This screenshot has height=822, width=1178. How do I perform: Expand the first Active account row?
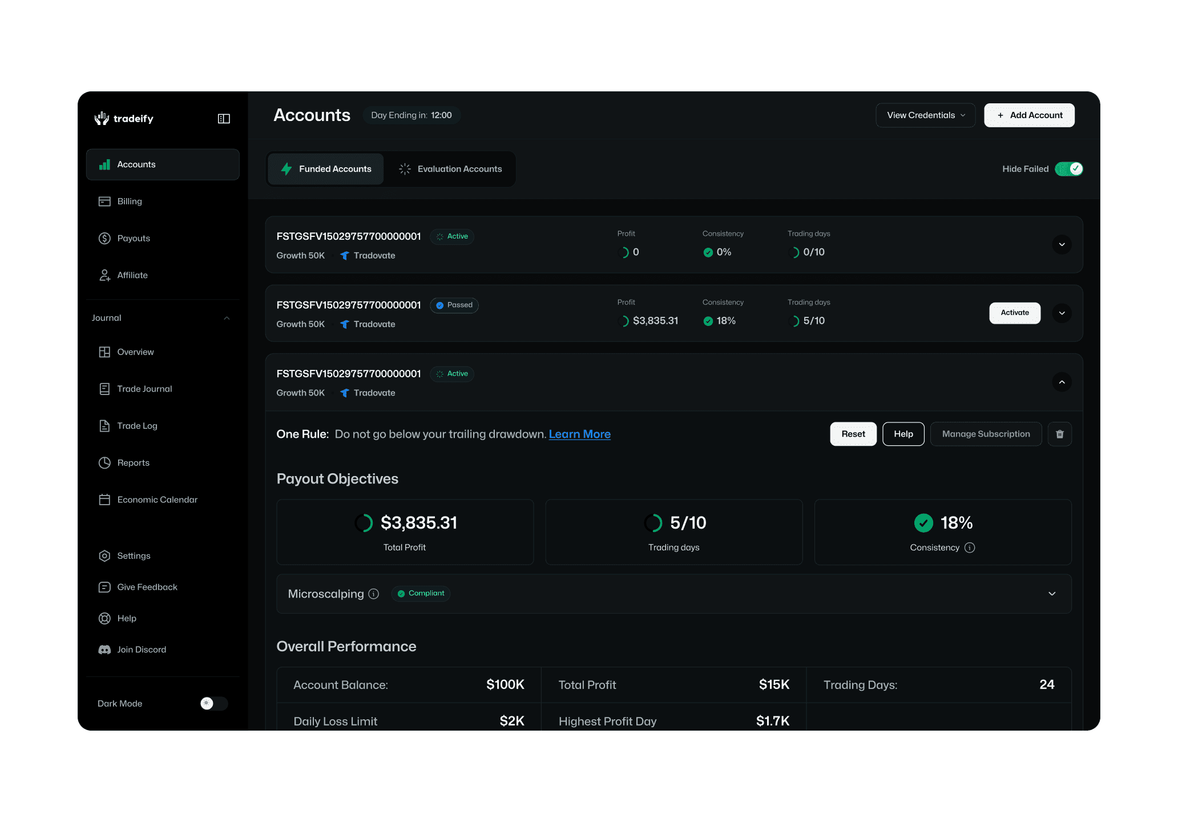point(1062,244)
